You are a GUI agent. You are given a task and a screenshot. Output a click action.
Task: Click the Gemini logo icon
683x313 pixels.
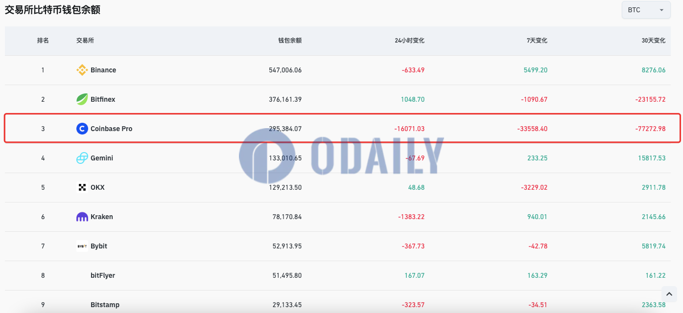(x=82, y=158)
